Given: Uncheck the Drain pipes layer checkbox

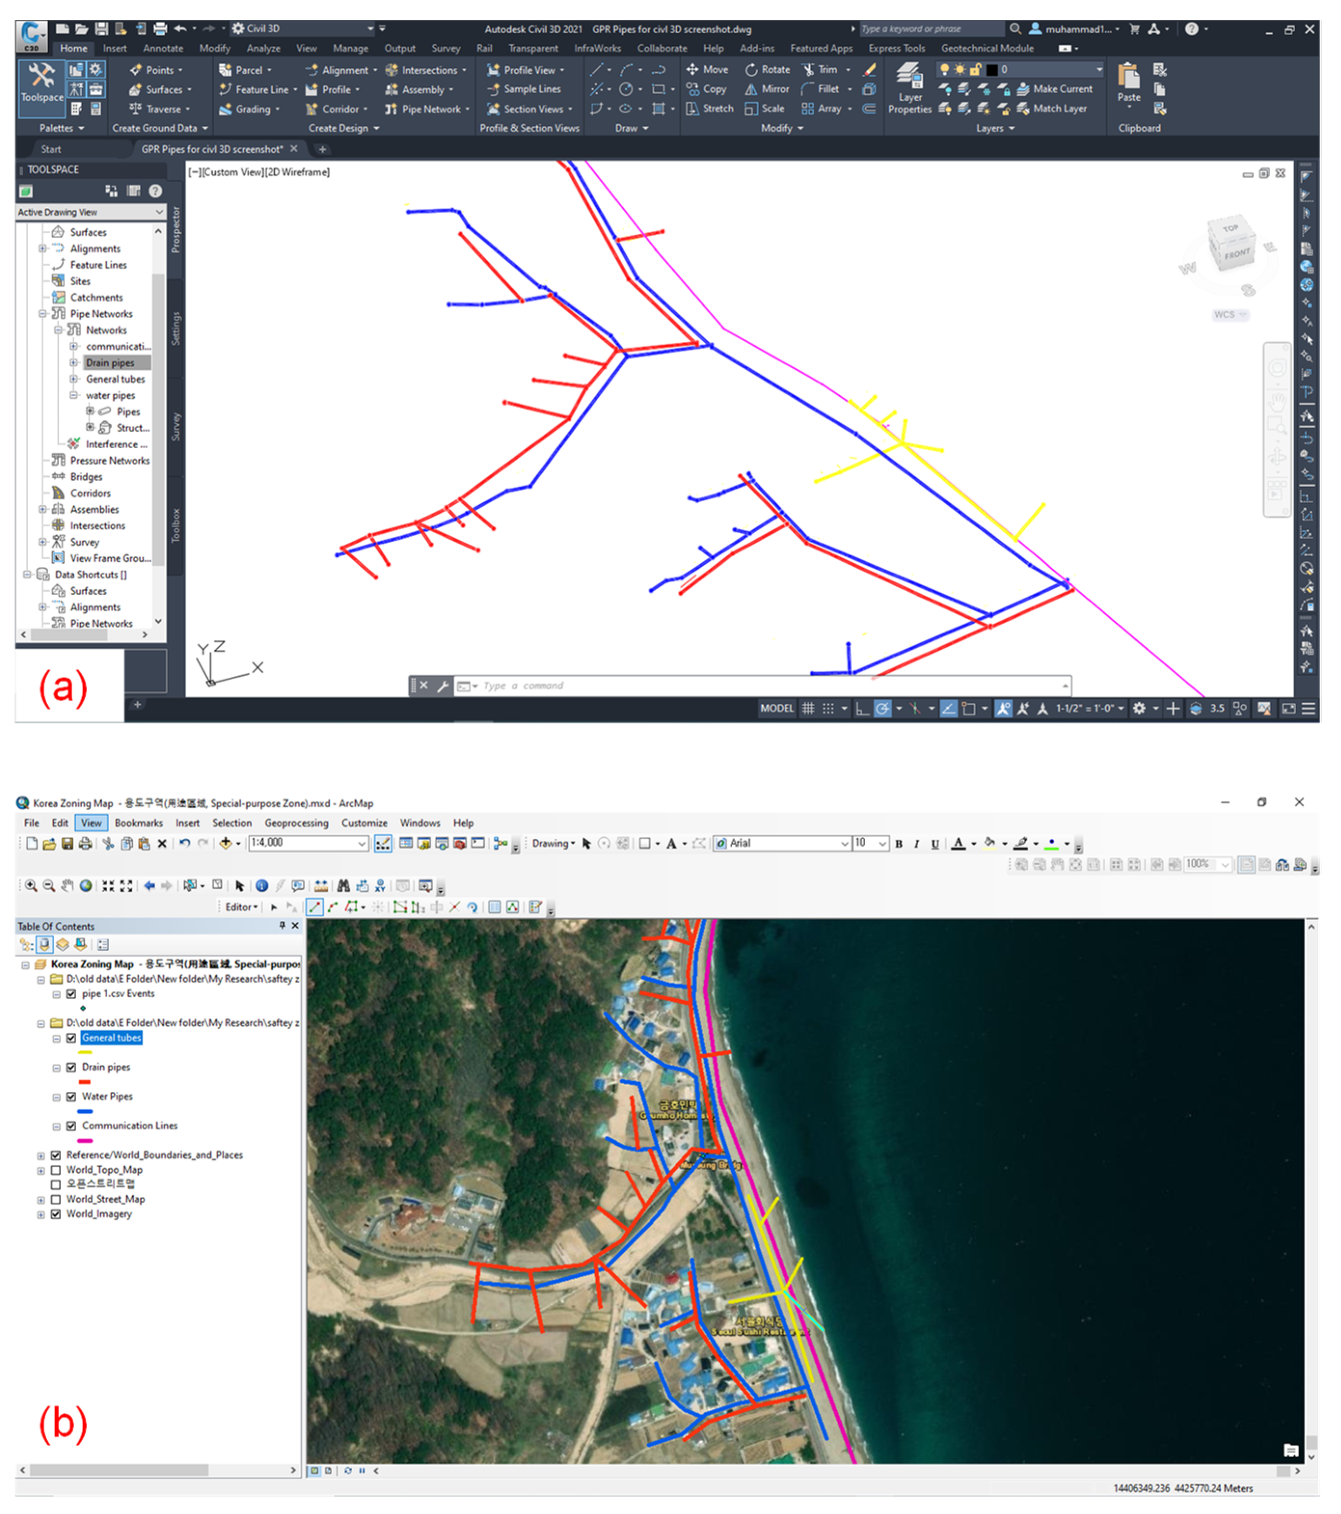Looking at the screenshot, I should pos(71,1067).
